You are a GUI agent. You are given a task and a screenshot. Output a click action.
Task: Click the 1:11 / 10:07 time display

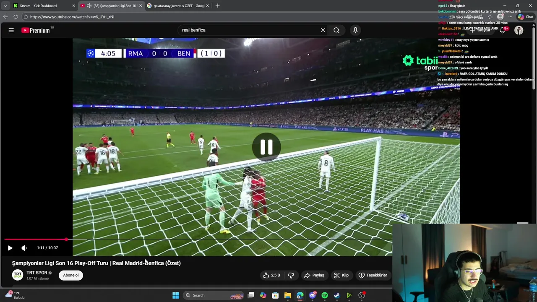47,248
